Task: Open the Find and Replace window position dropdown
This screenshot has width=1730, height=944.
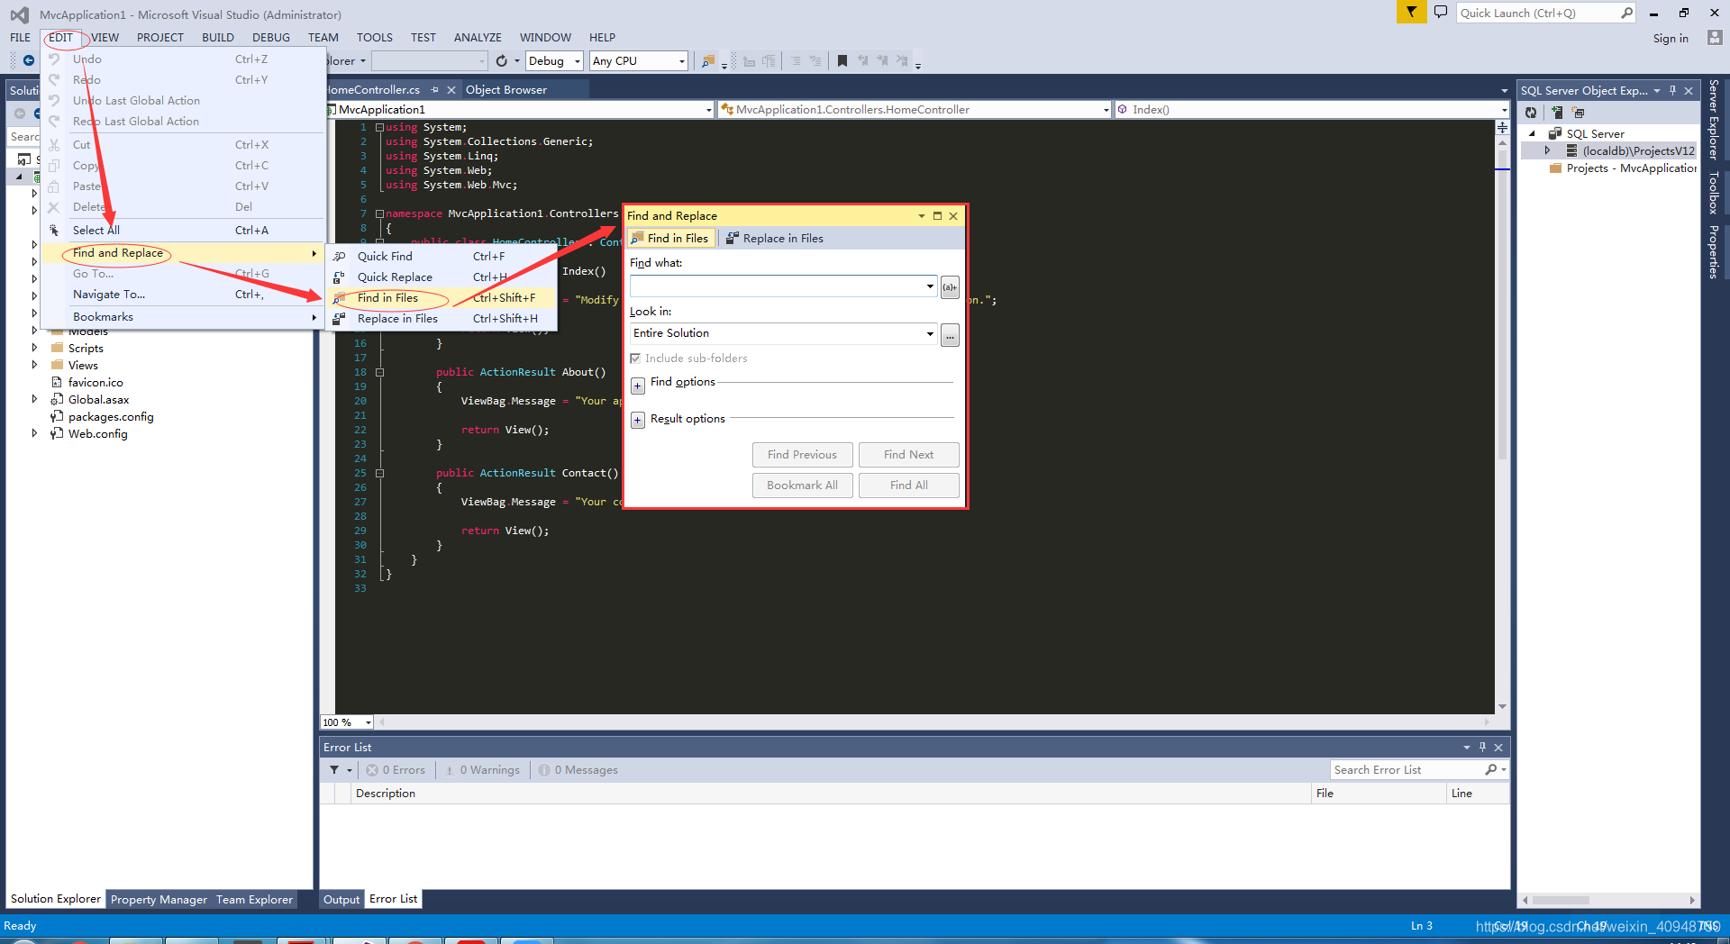Action: click(x=921, y=216)
